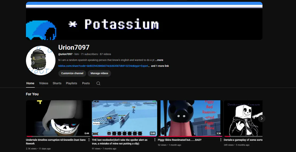Viewport: 296px width, 152px height.
Task: Open the Shorts tab
Action: pyautogui.click(x=57, y=83)
